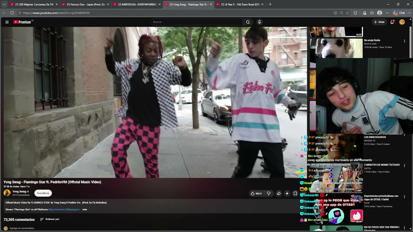Open the browser extensions puzzle icon
This screenshot has width=413, height=232.
click(356, 13)
